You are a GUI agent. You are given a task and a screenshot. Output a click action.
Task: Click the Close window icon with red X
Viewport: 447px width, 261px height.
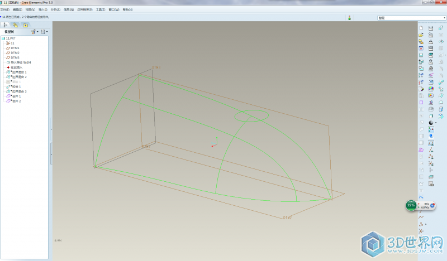click(x=421, y=49)
